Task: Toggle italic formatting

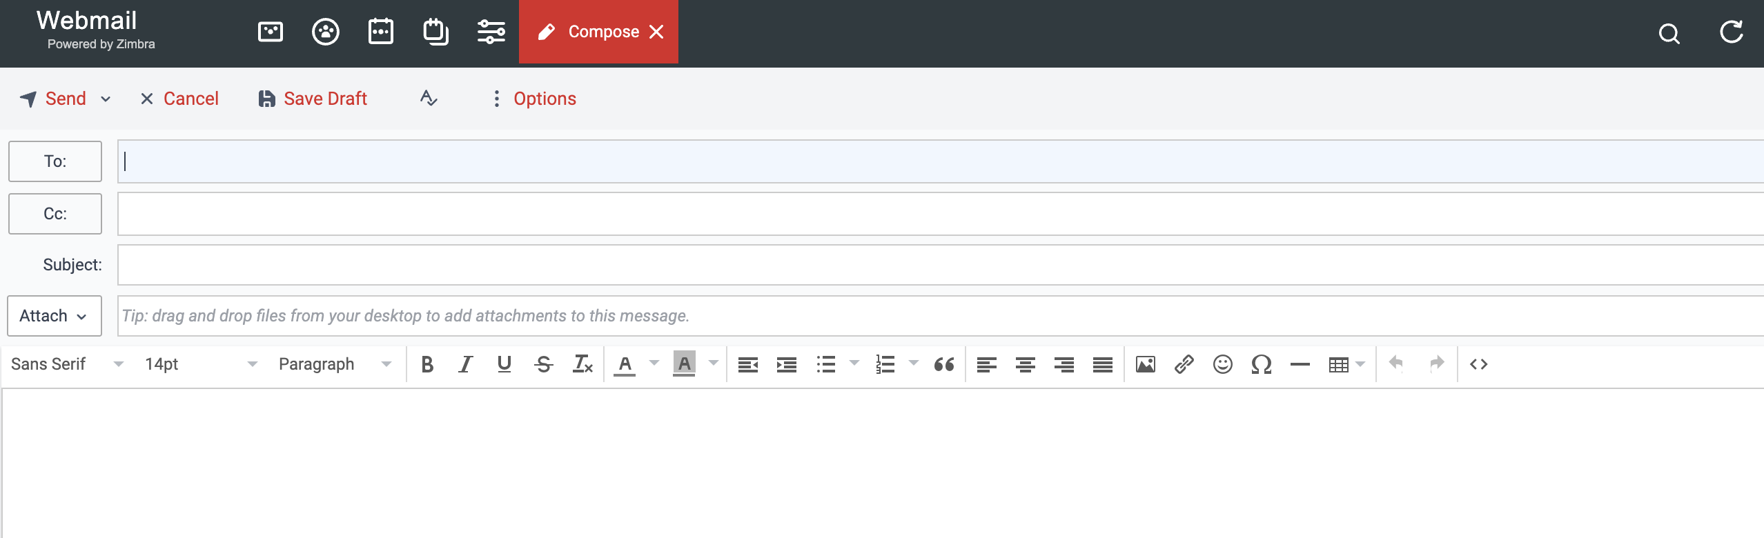Action: click(466, 364)
